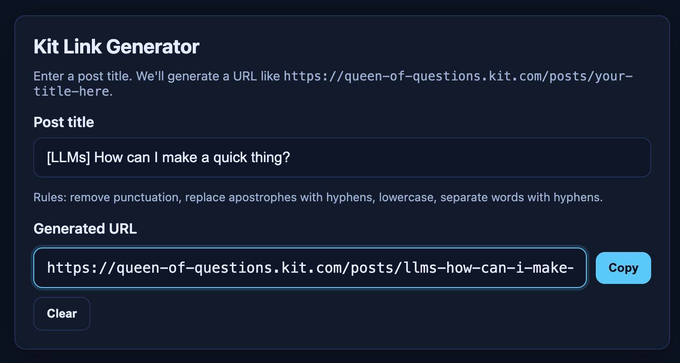
Task: Click the Kit Link Generator heading
Action: point(116,46)
